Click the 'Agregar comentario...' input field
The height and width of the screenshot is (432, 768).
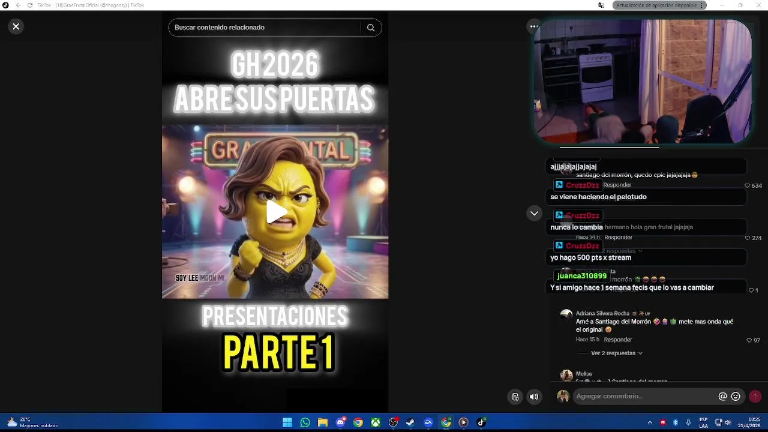click(x=645, y=396)
